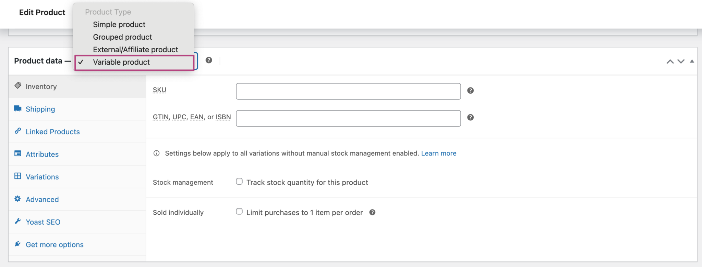The image size is (702, 267).
Task: Click into the SKU input field
Action: (x=348, y=91)
